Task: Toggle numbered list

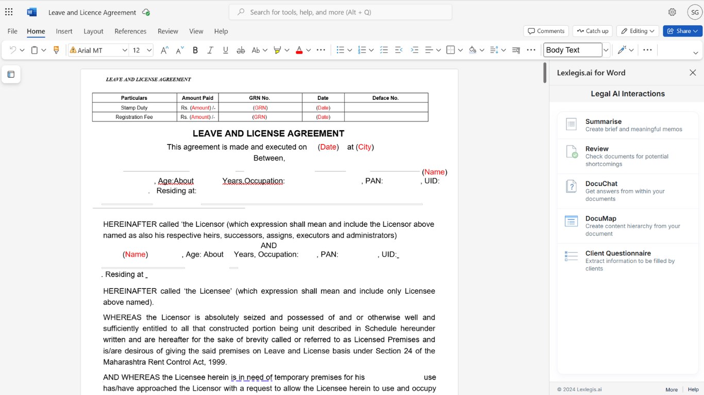Action: click(362, 50)
